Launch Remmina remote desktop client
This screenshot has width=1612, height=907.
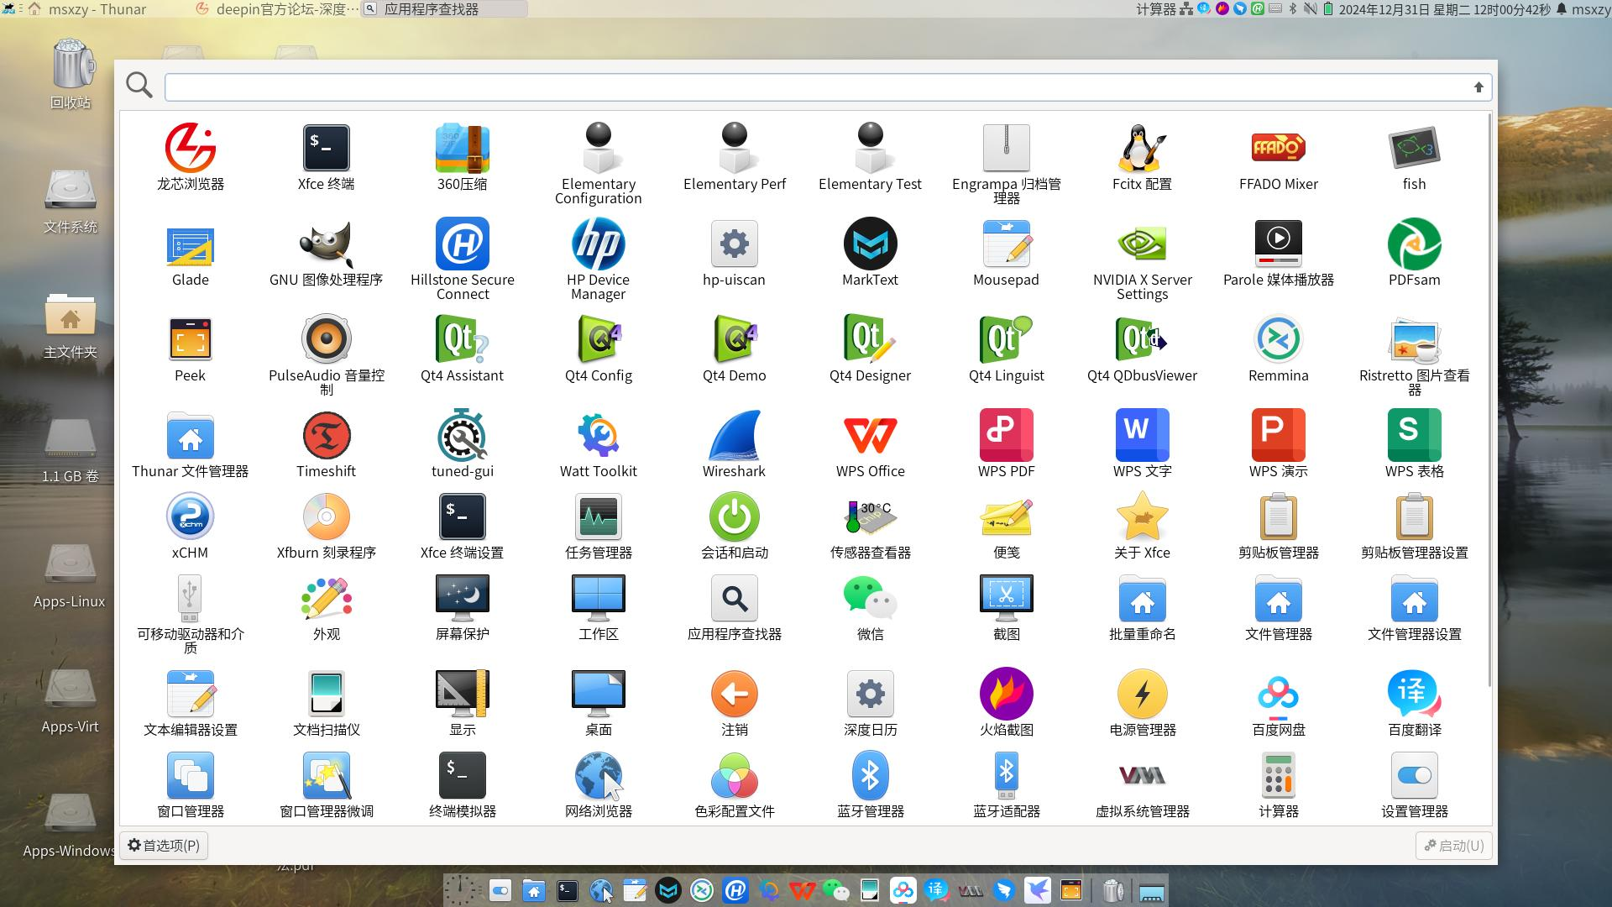1278,340
